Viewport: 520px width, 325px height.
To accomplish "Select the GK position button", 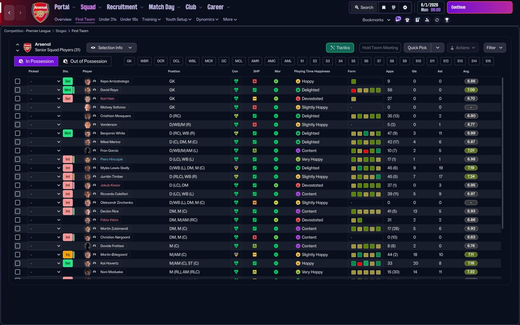I will click(x=130, y=61).
